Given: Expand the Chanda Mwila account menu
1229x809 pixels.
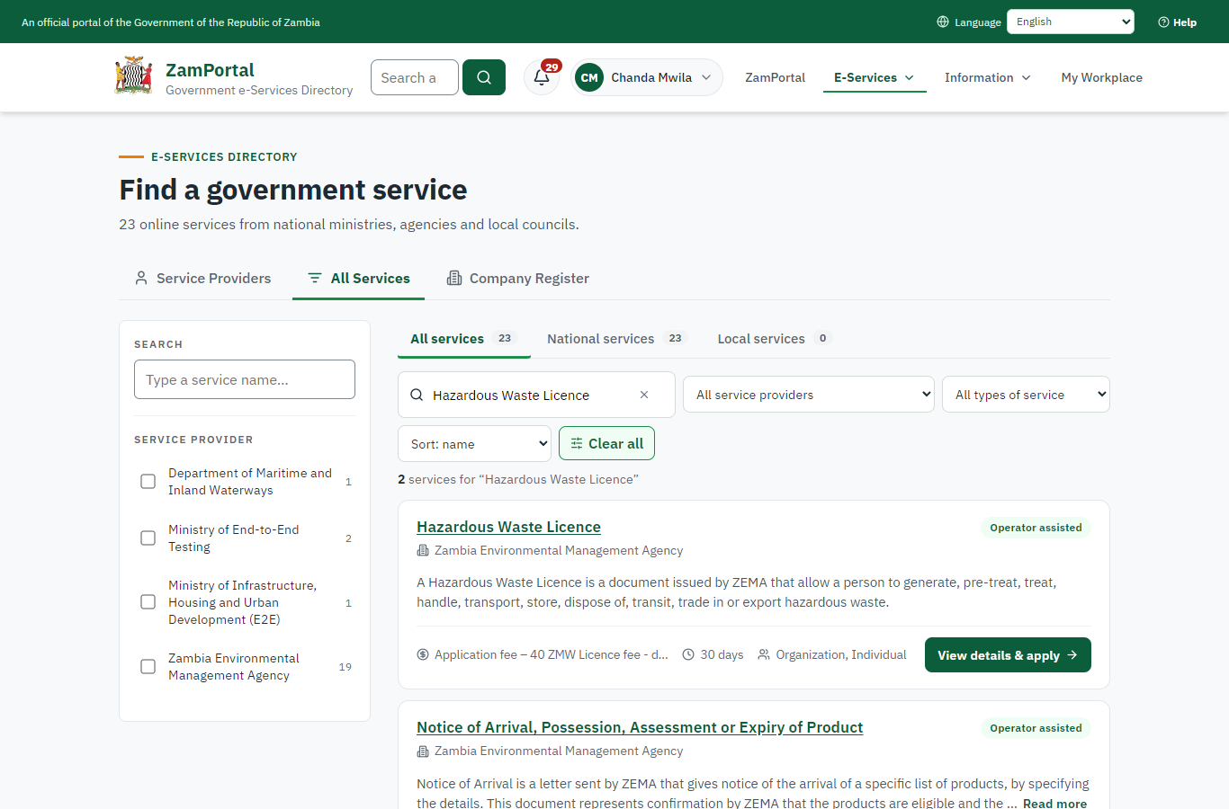Looking at the screenshot, I should [x=647, y=77].
